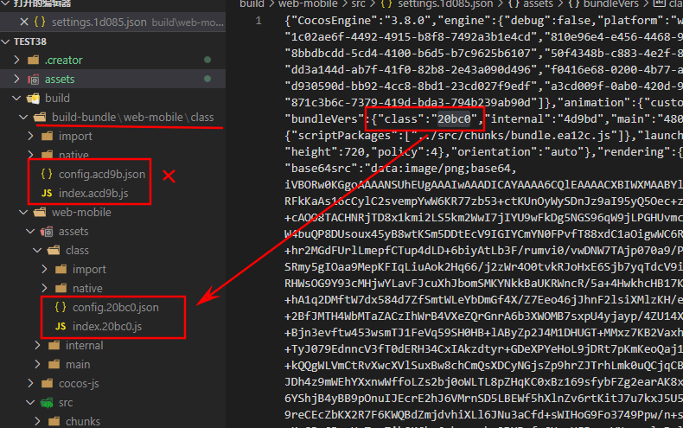
Task: Click line number 1 in the gutter
Action: pyautogui.click(x=259, y=21)
